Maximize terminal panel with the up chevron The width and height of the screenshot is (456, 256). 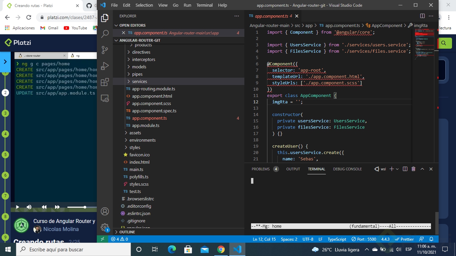click(422, 169)
